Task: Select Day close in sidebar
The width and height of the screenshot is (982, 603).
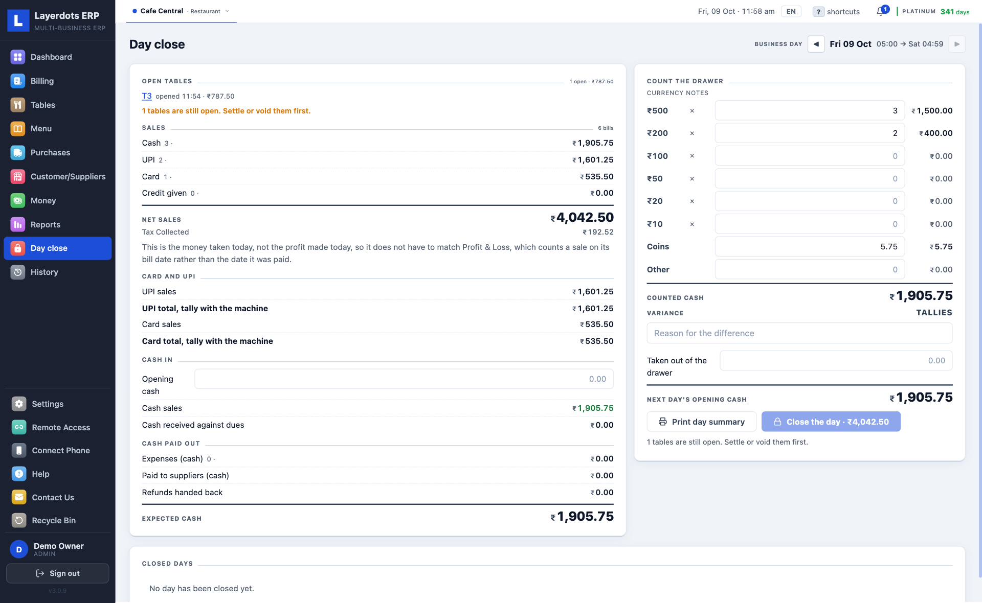Action: (x=58, y=248)
